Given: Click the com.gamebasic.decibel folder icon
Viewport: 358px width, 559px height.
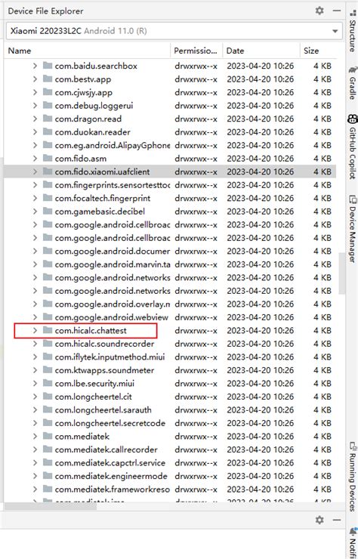Looking at the screenshot, I should (x=48, y=211).
